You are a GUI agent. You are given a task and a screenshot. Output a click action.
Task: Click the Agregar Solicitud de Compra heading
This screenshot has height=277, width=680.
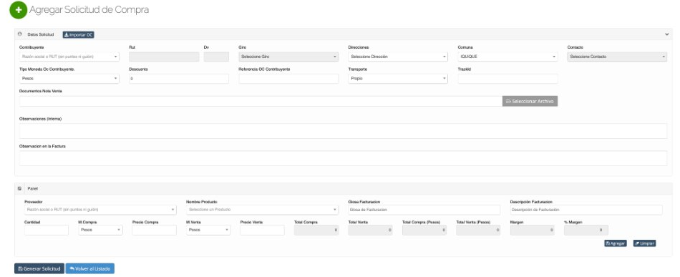click(x=89, y=10)
